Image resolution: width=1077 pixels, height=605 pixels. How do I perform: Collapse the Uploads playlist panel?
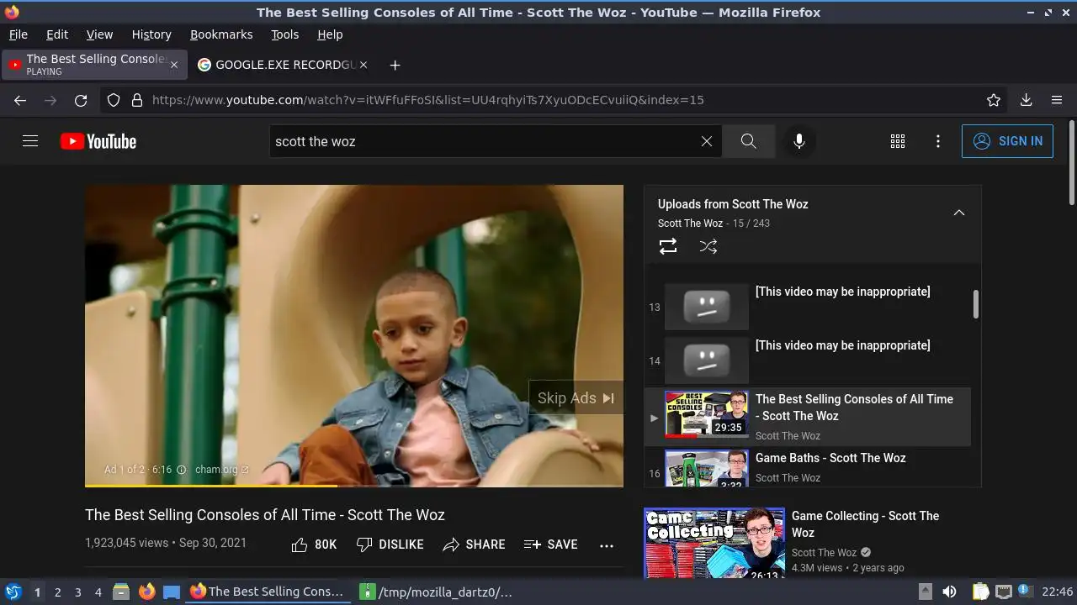(958, 213)
